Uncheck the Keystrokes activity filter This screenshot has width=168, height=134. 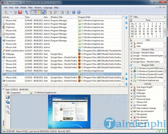tap(132, 96)
